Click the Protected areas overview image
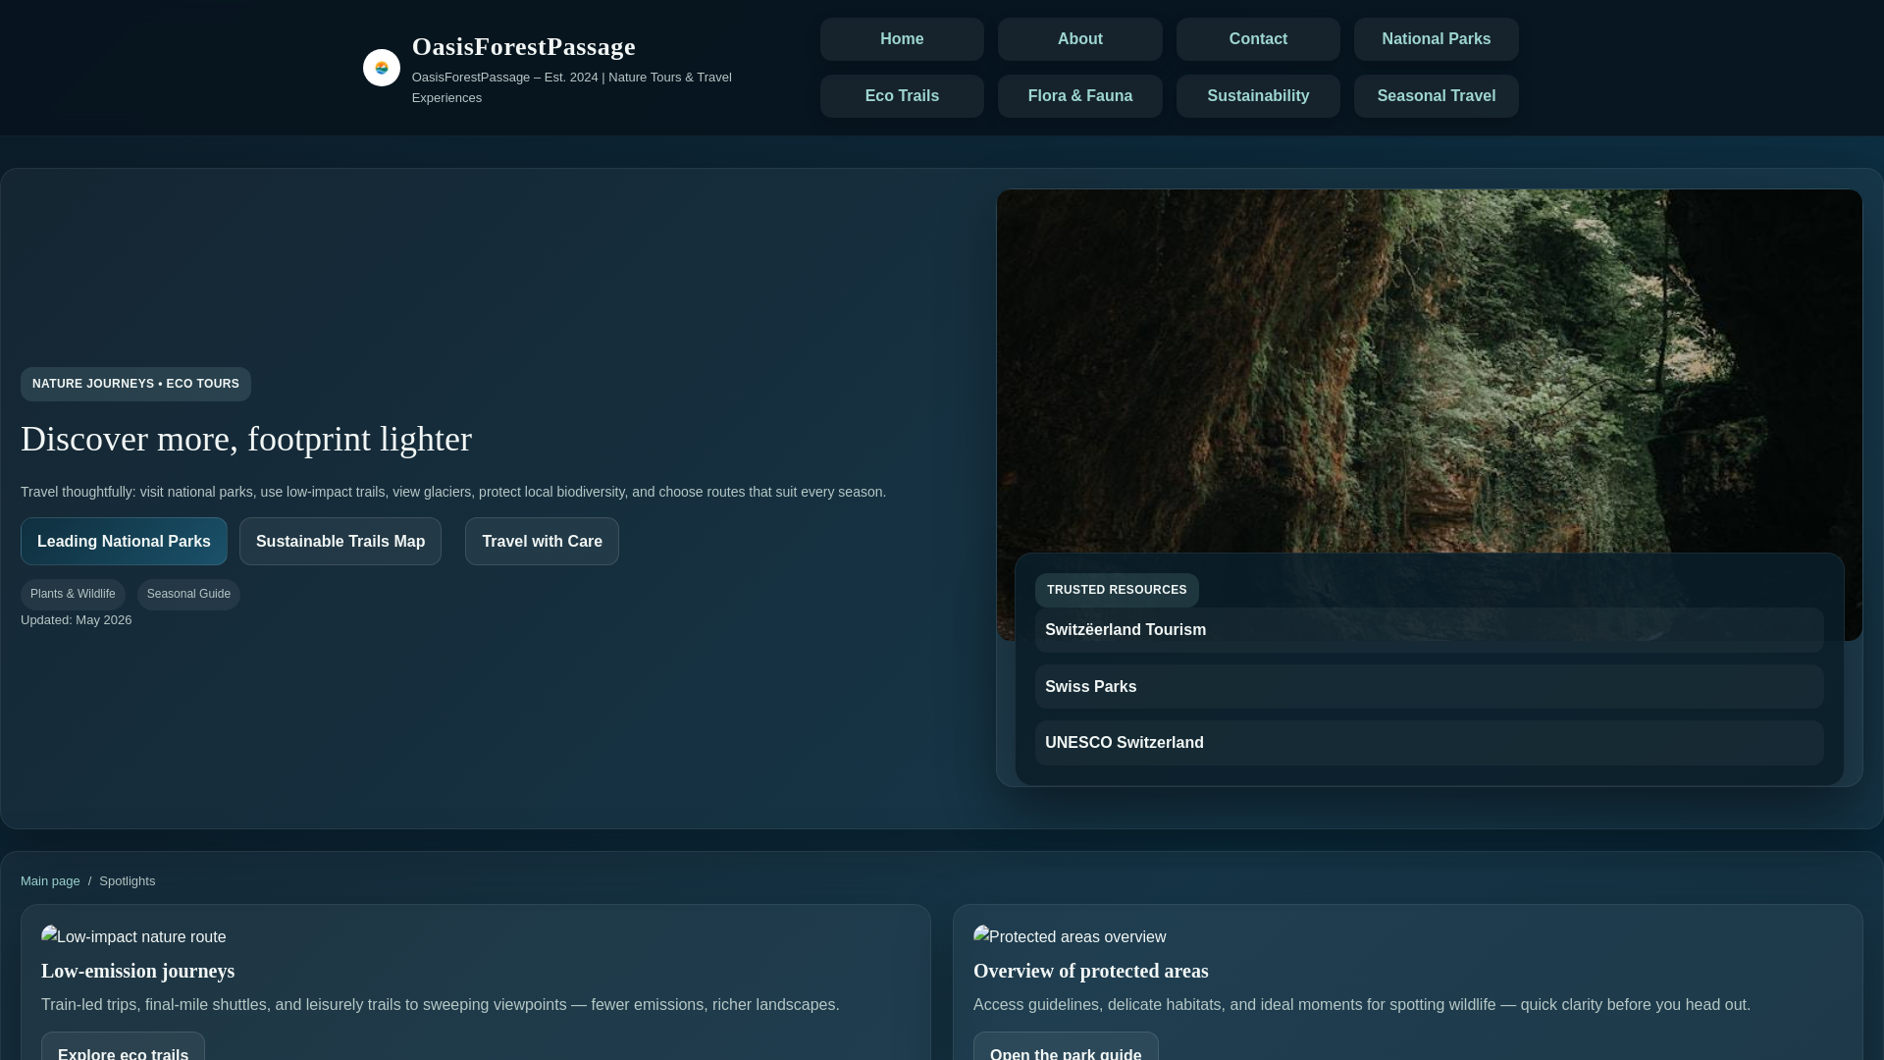This screenshot has width=1884, height=1060. pos(1070,936)
